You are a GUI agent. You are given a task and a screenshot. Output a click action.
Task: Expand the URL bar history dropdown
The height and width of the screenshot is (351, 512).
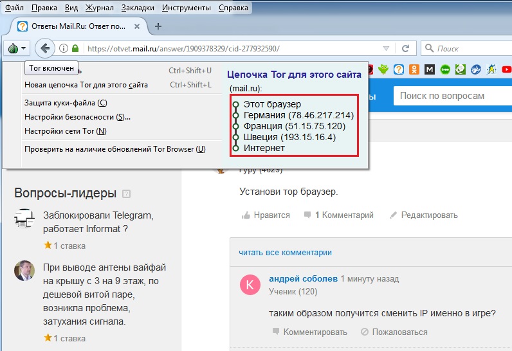click(386, 48)
